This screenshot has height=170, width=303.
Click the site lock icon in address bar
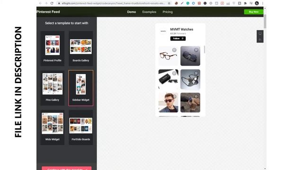click(59, 3)
